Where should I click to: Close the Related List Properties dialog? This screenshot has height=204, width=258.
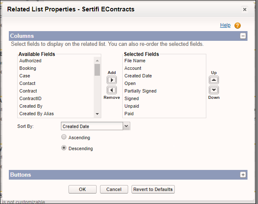pos(245,9)
